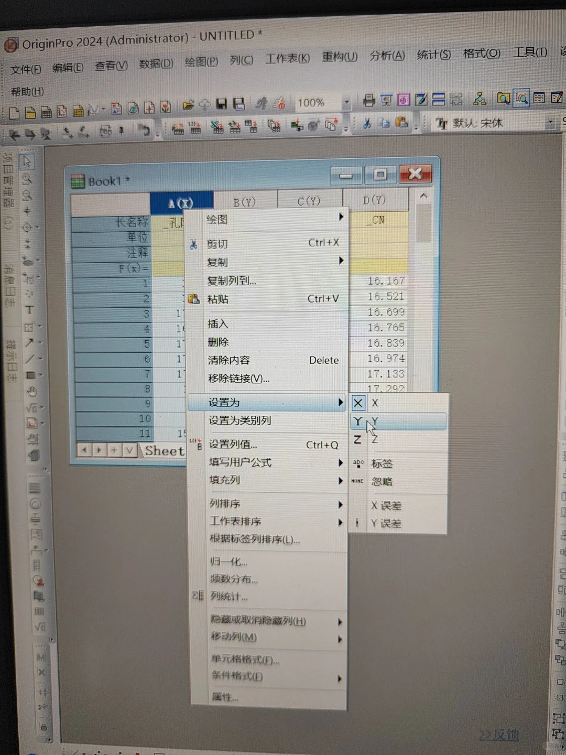Click the back arrow navigation icon

pyautogui.click(x=14, y=135)
